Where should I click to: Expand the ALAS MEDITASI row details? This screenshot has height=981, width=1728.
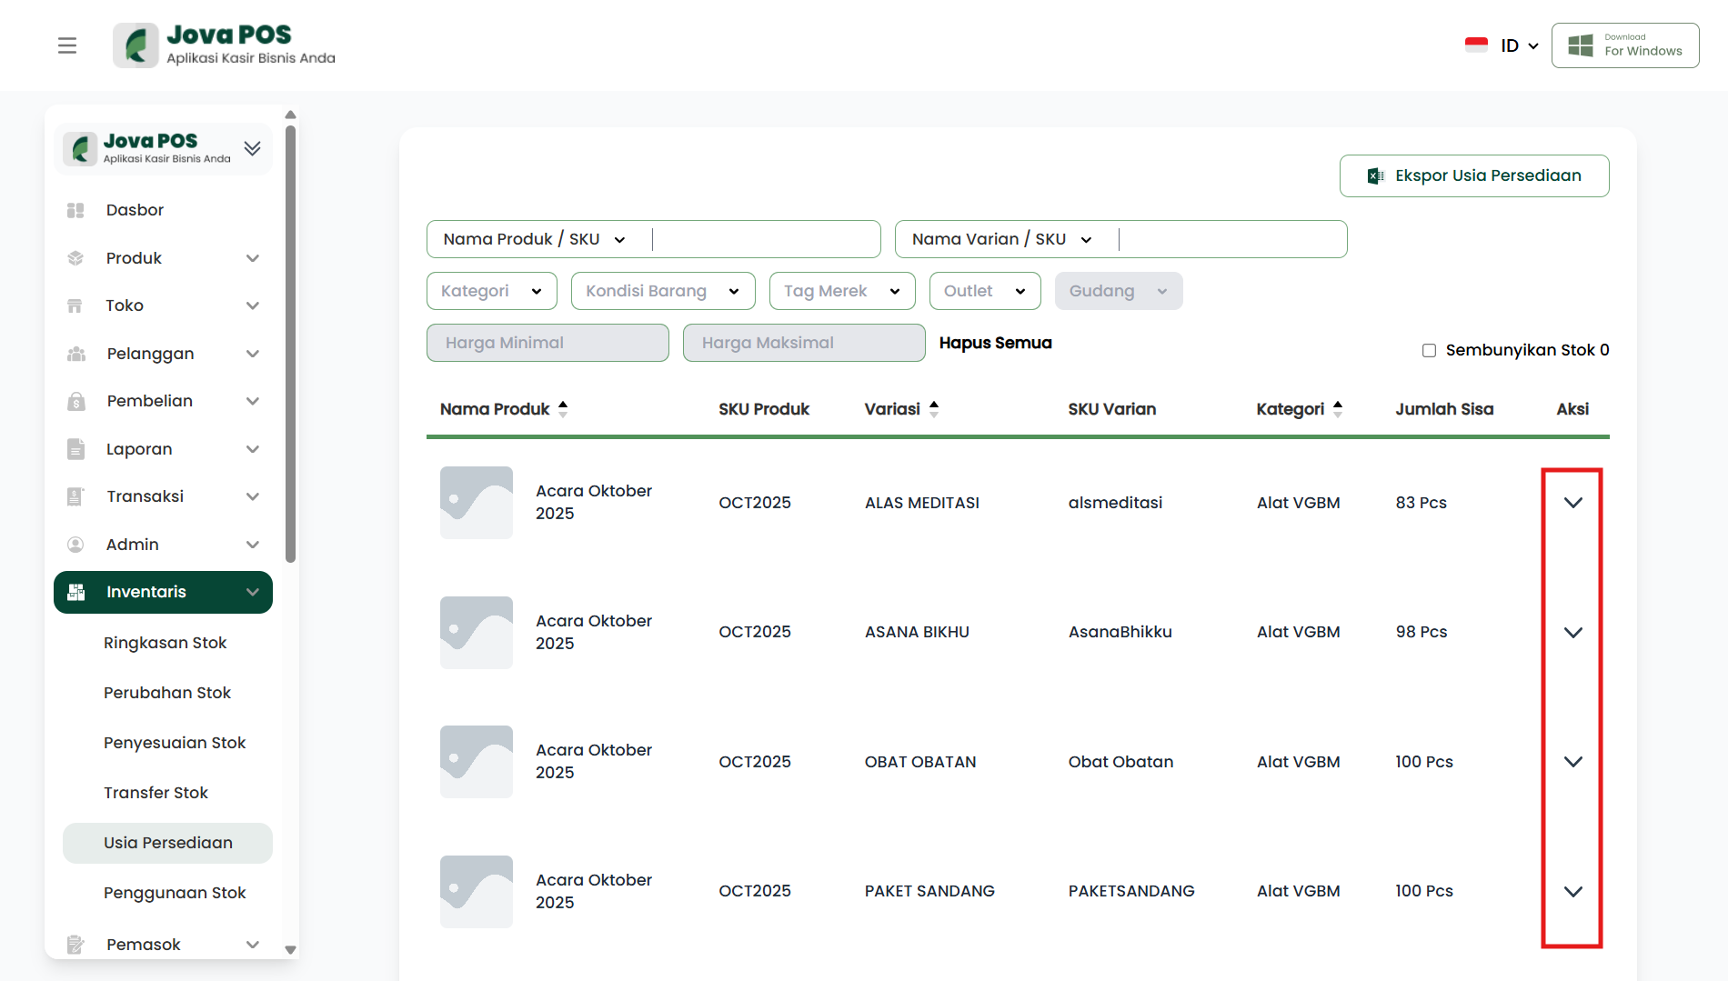point(1572,503)
